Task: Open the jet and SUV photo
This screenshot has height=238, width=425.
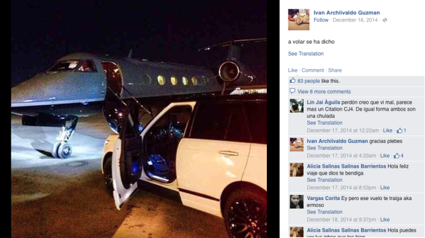Action: click(x=139, y=119)
